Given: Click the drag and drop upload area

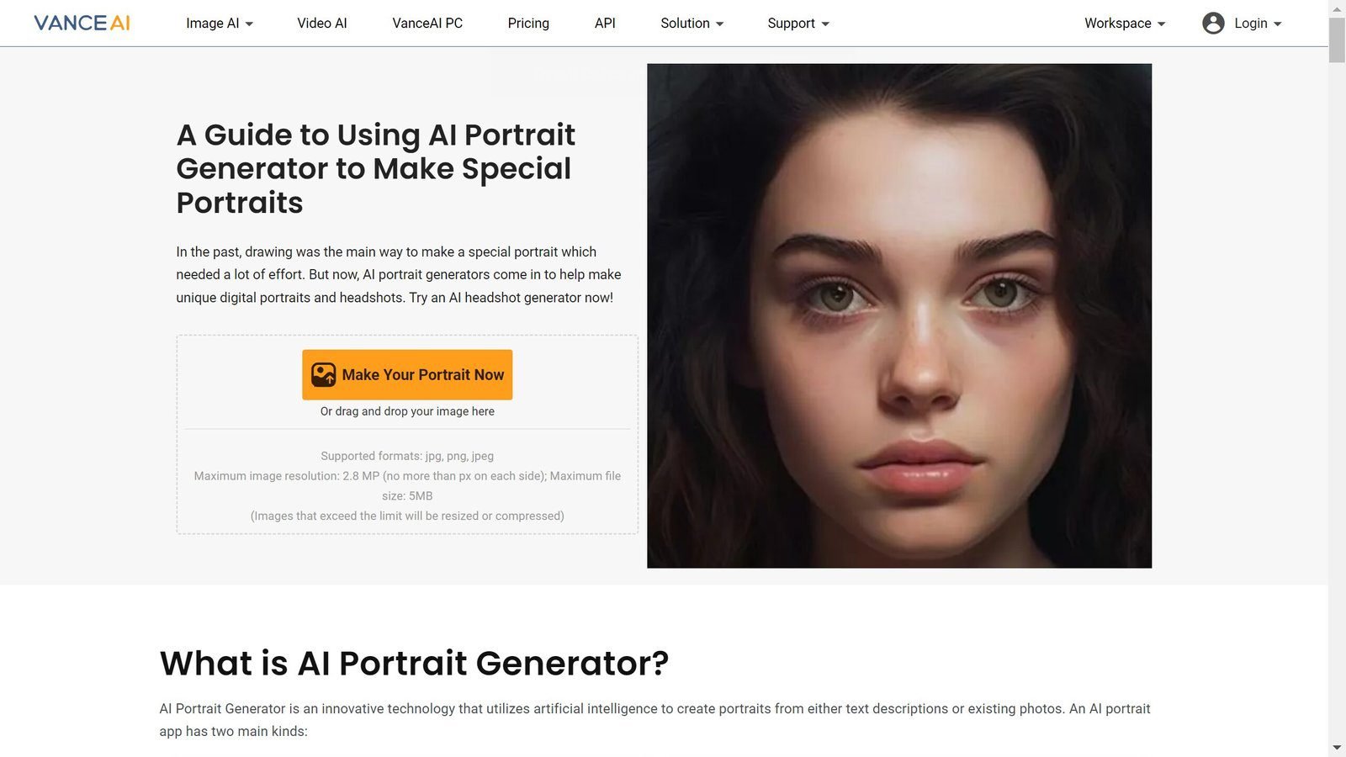Looking at the screenshot, I should click(x=407, y=435).
